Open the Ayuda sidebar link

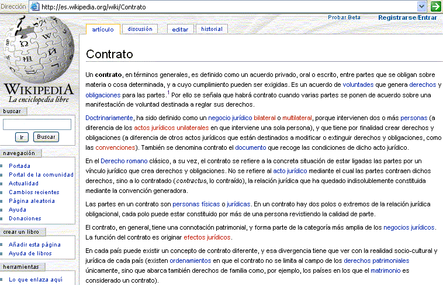[x=17, y=210]
